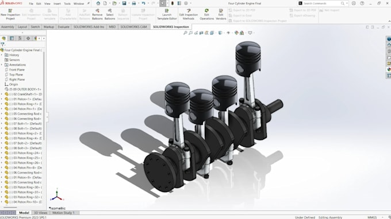The height and width of the screenshot is (219, 391).
Task: Click the Undo icon
Action: coord(144,3)
